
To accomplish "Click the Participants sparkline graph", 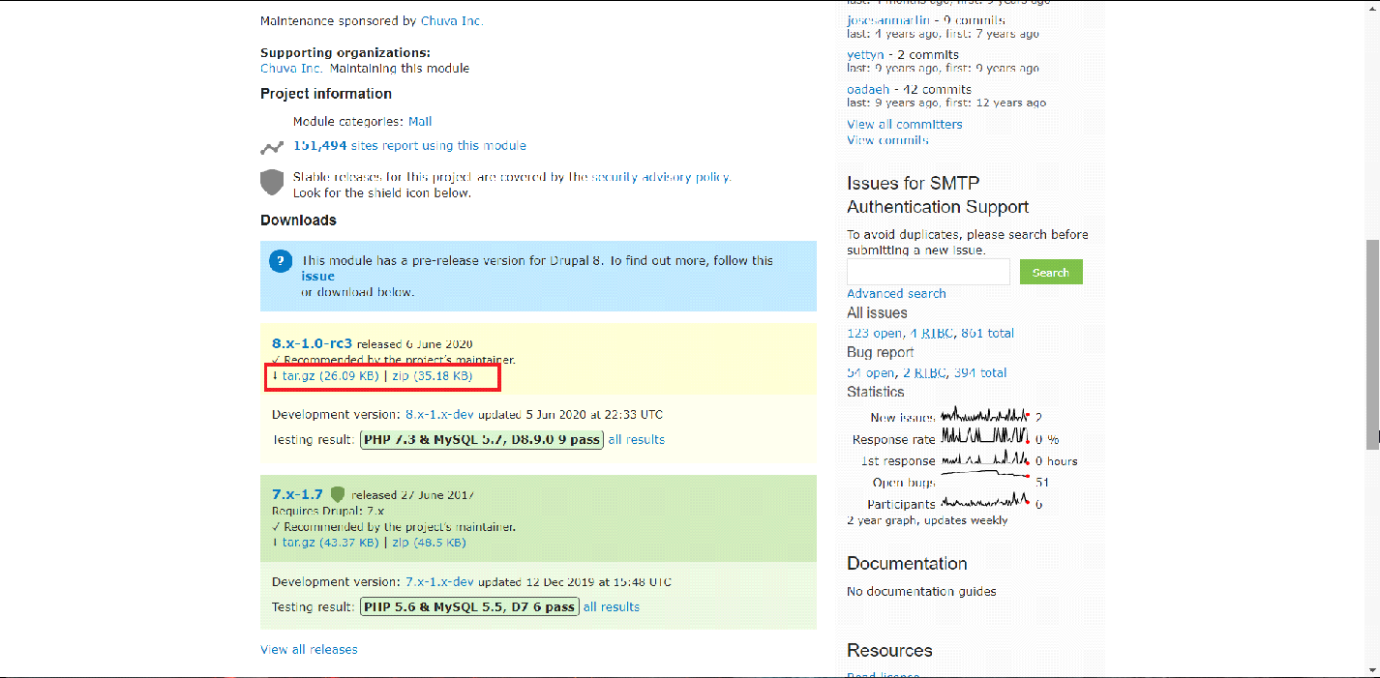I will point(985,501).
